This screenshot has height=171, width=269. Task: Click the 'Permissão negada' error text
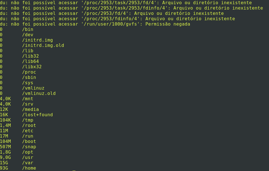[168, 24]
